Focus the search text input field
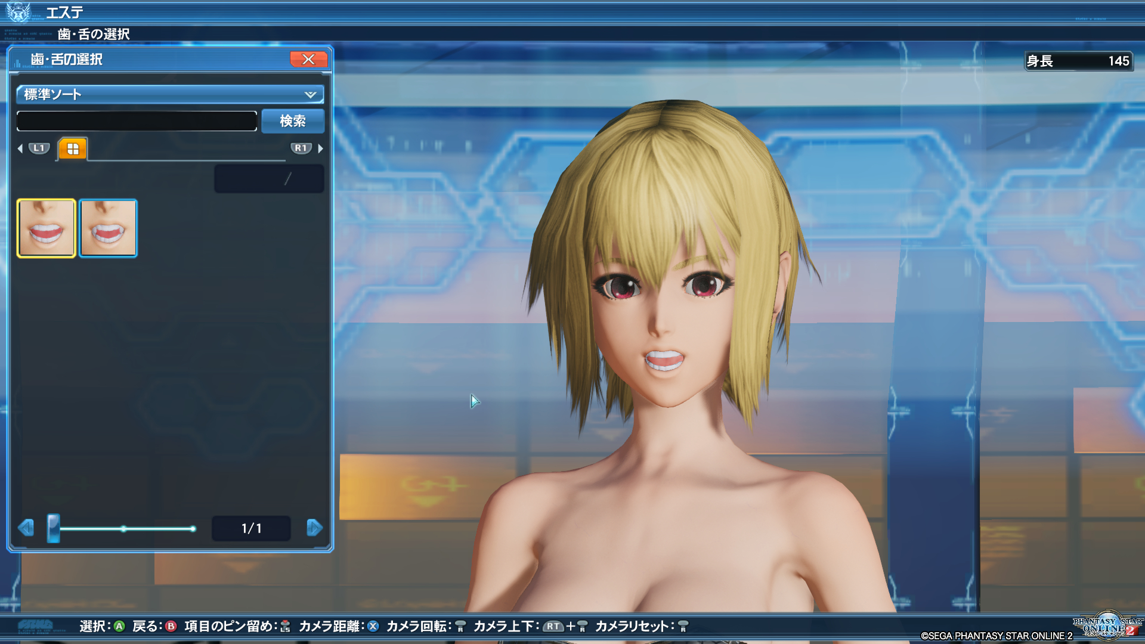This screenshot has width=1145, height=644. coord(137,121)
